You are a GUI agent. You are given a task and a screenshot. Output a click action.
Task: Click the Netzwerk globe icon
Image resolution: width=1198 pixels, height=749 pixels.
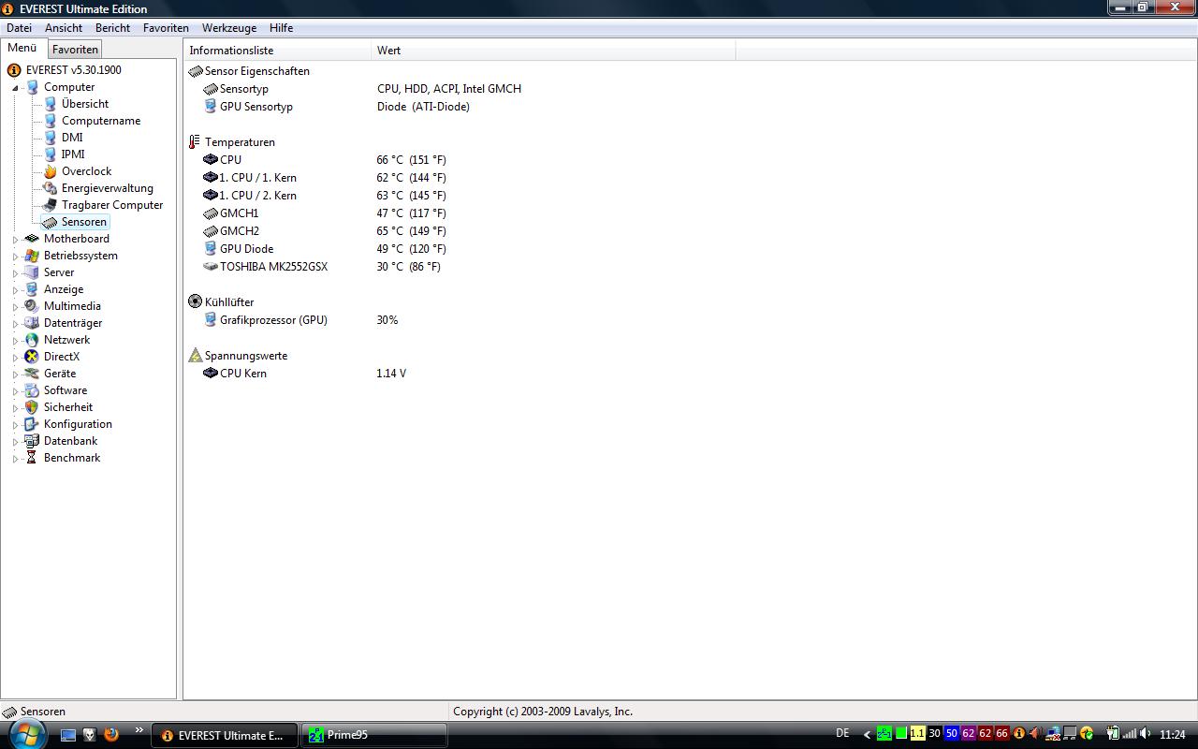click(x=32, y=340)
